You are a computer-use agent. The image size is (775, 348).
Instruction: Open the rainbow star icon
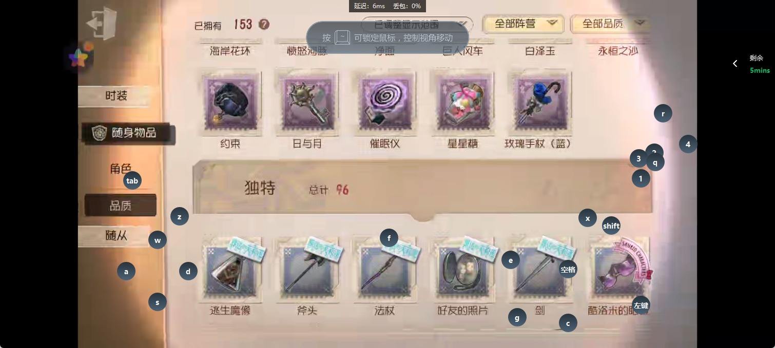tap(79, 57)
